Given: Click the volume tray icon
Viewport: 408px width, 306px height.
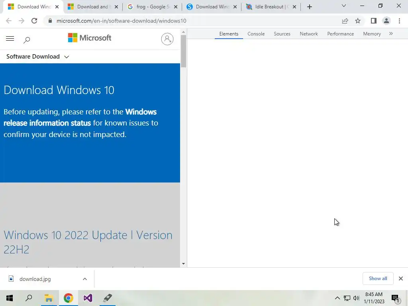Looking at the screenshot, I should [x=356, y=298].
